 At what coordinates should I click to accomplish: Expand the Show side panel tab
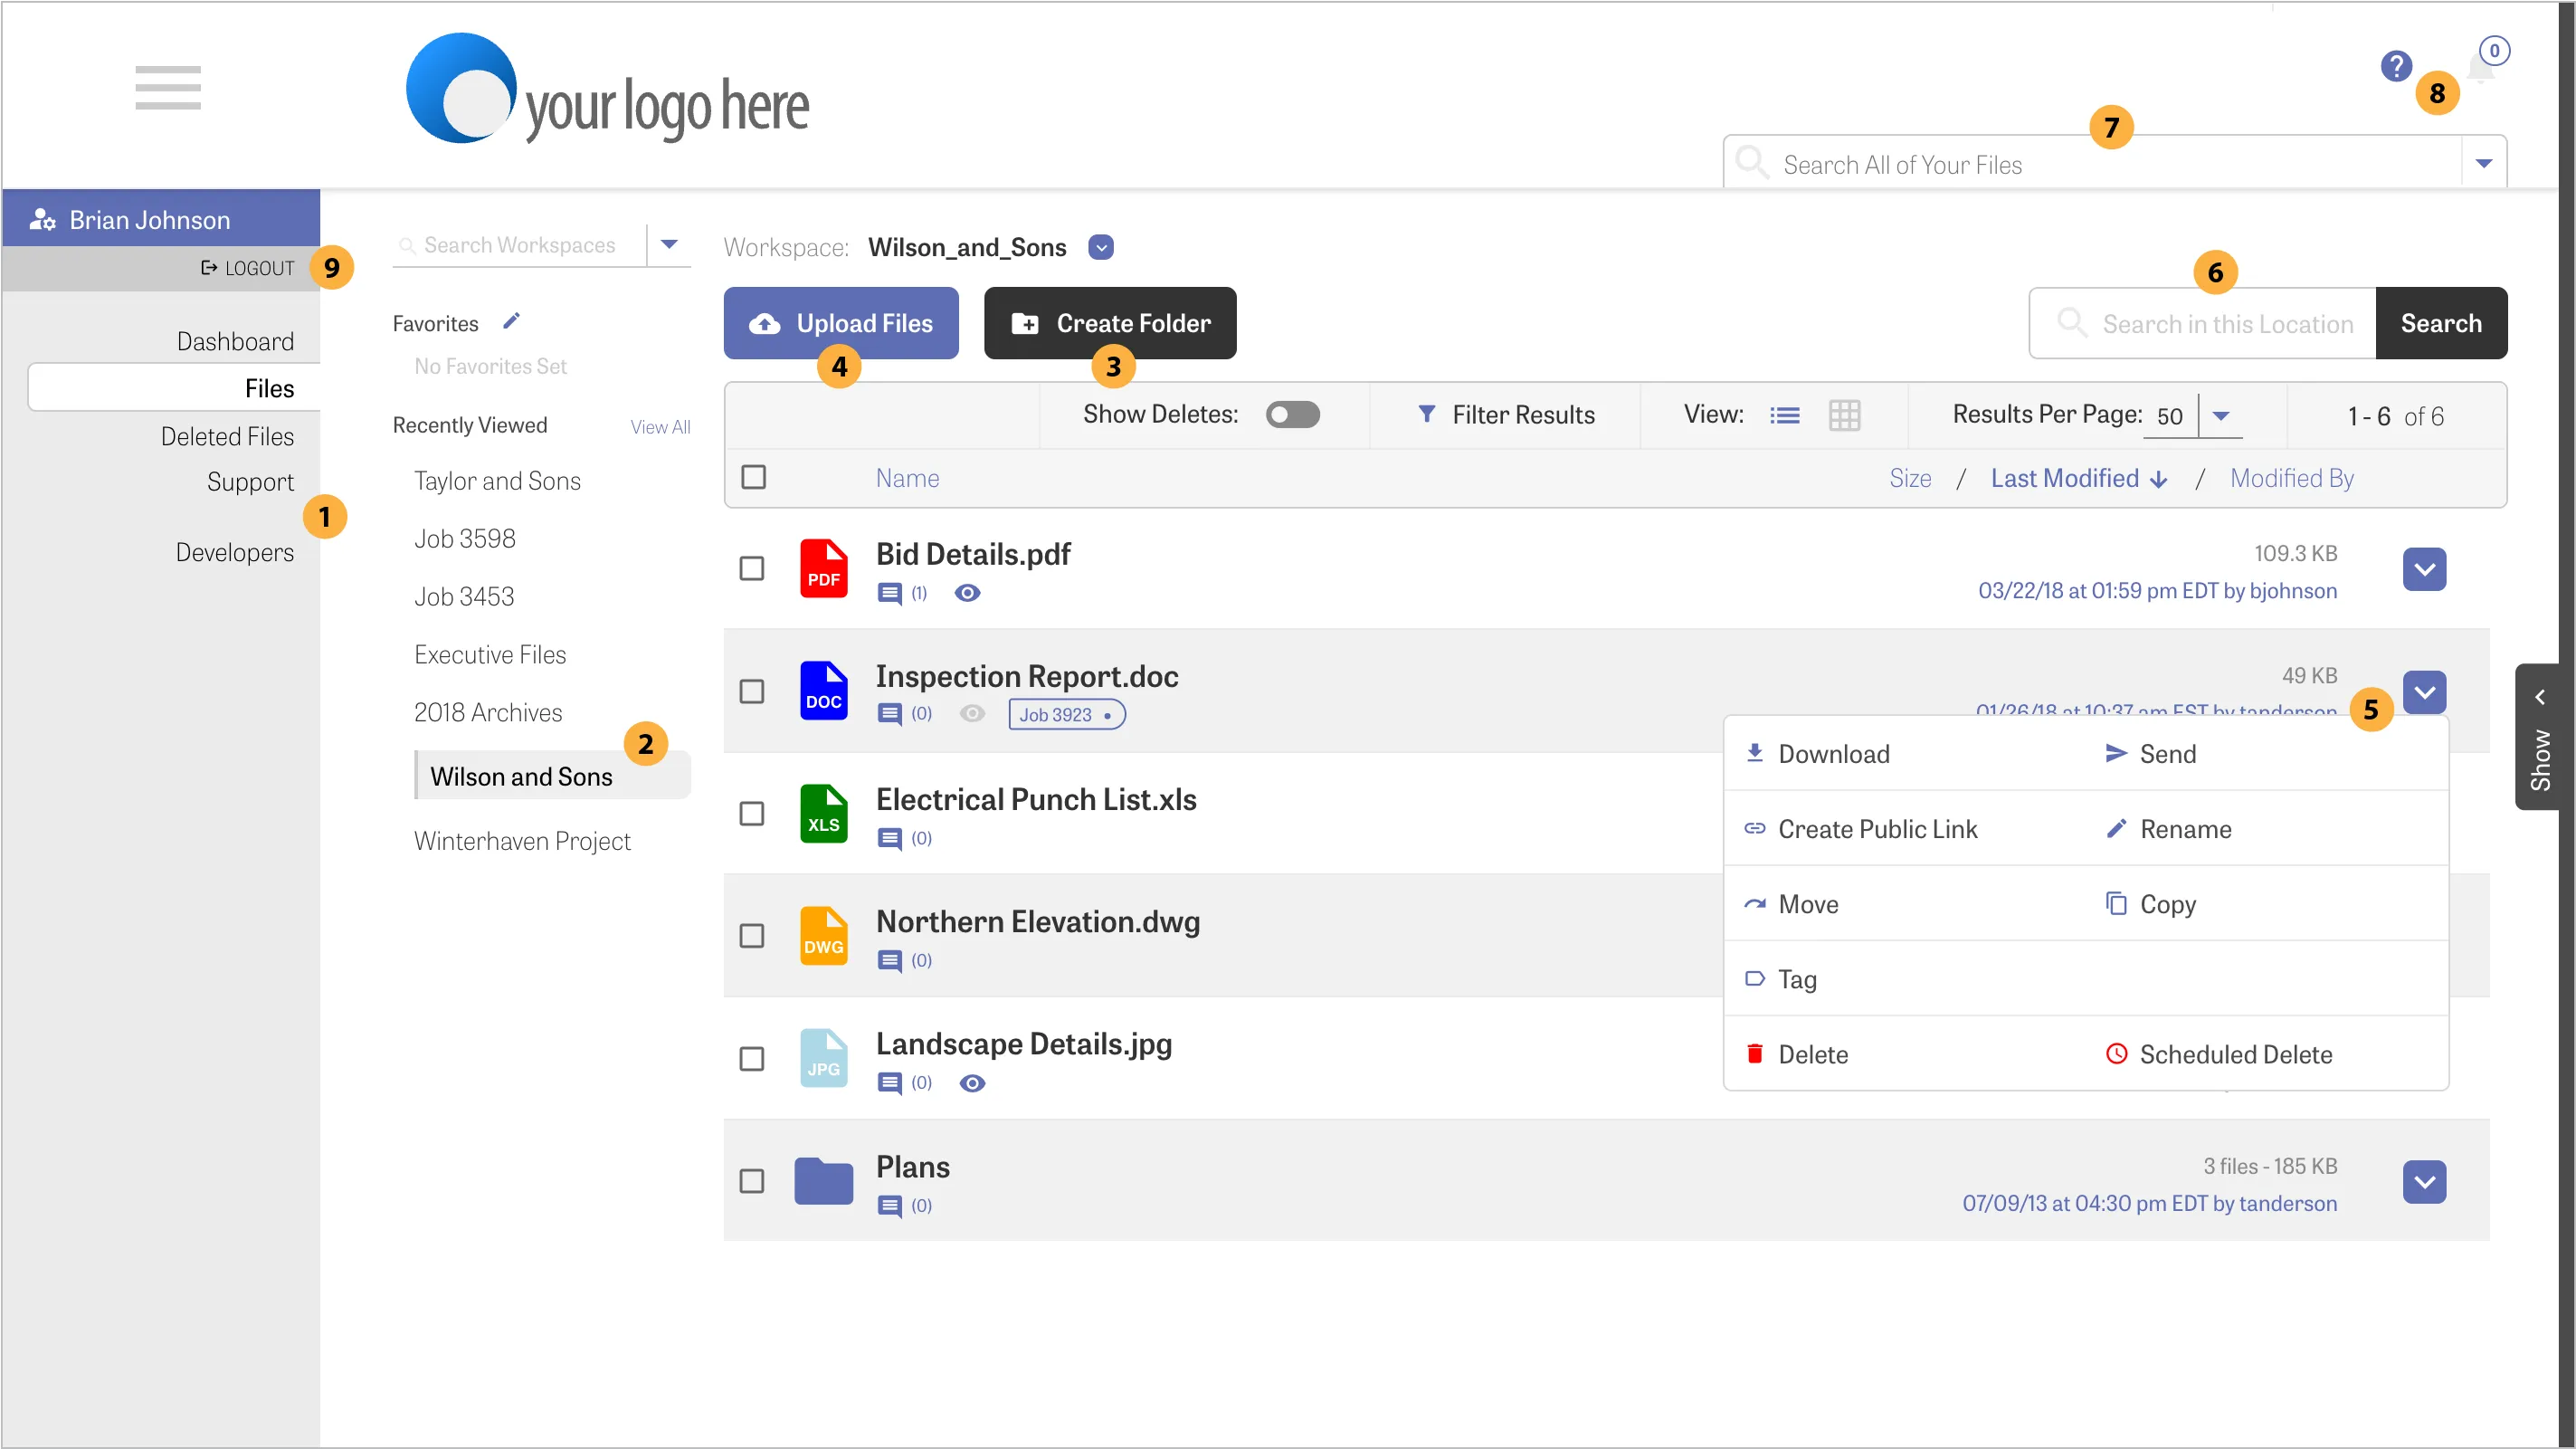click(x=2539, y=737)
